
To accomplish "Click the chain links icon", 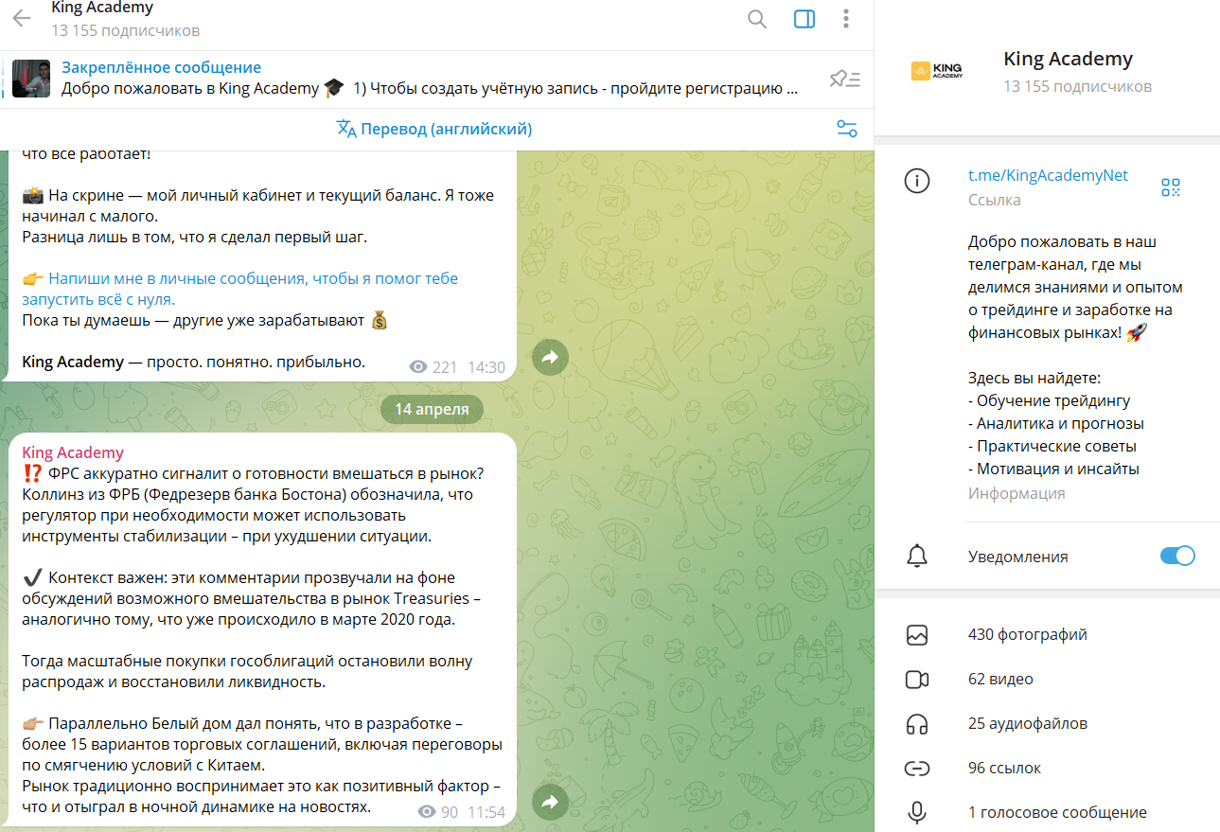I will tap(916, 769).
